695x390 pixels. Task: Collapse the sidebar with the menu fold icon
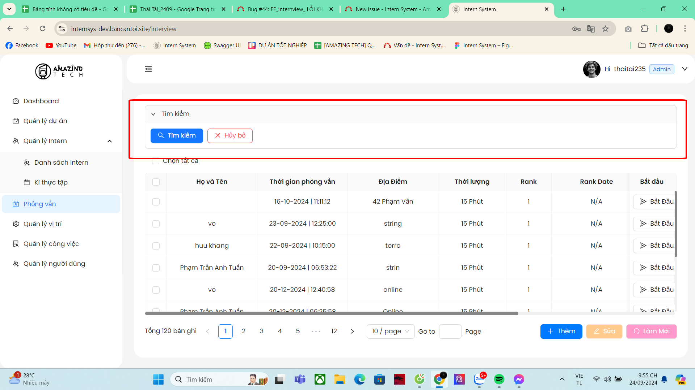click(148, 69)
